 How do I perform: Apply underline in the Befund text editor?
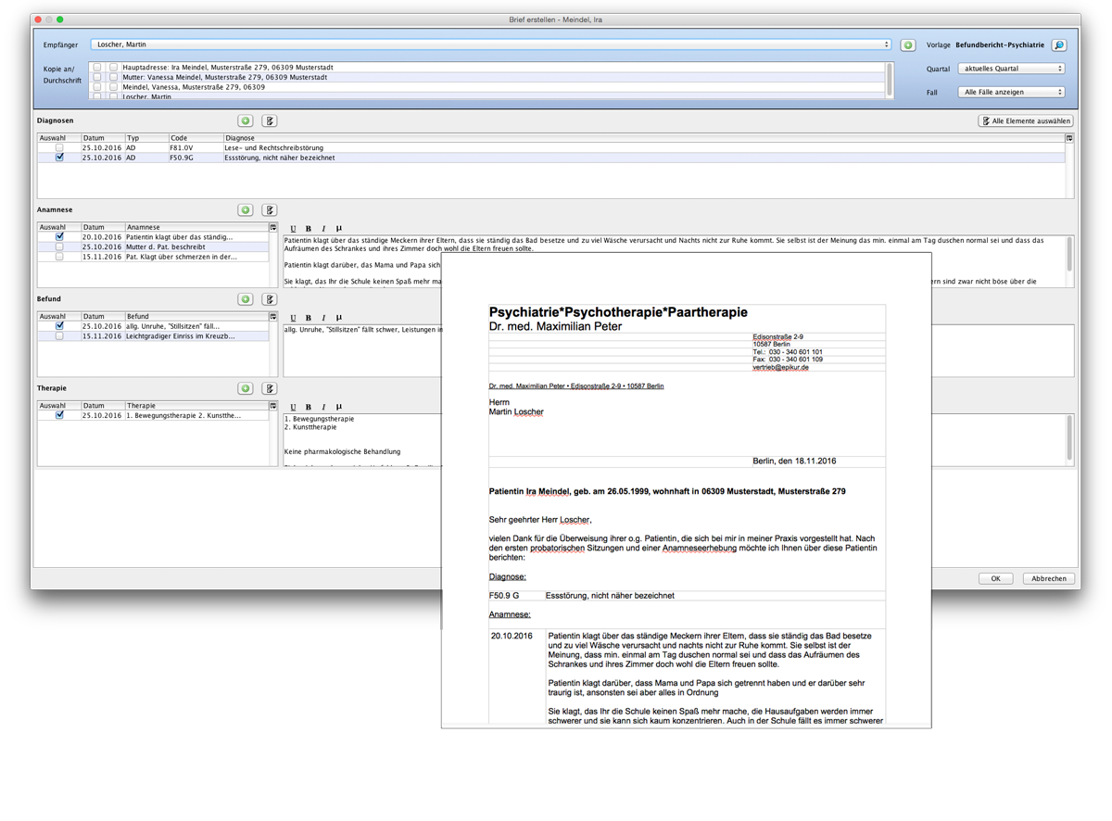coord(294,318)
